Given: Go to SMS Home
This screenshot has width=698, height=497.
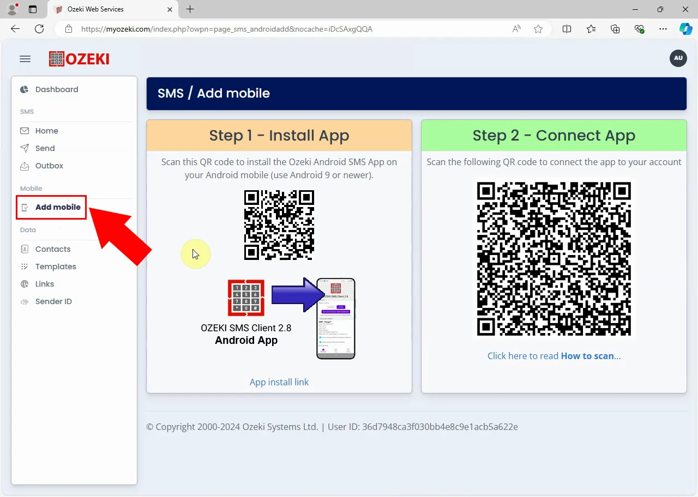Looking at the screenshot, I should [x=47, y=131].
